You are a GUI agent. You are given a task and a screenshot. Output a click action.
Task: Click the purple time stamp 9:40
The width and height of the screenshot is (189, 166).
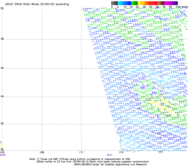pos(3,155)
